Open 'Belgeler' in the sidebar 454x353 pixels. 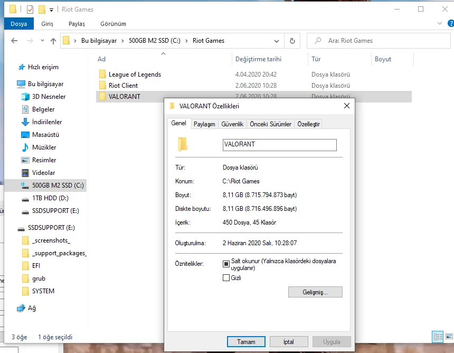click(43, 109)
